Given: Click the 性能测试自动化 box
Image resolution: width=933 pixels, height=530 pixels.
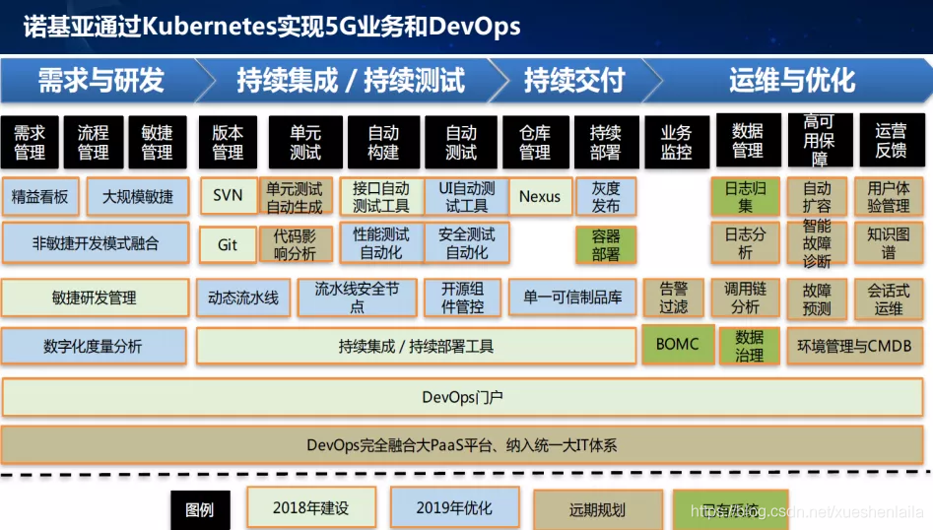Looking at the screenshot, I should pos(381,243).
